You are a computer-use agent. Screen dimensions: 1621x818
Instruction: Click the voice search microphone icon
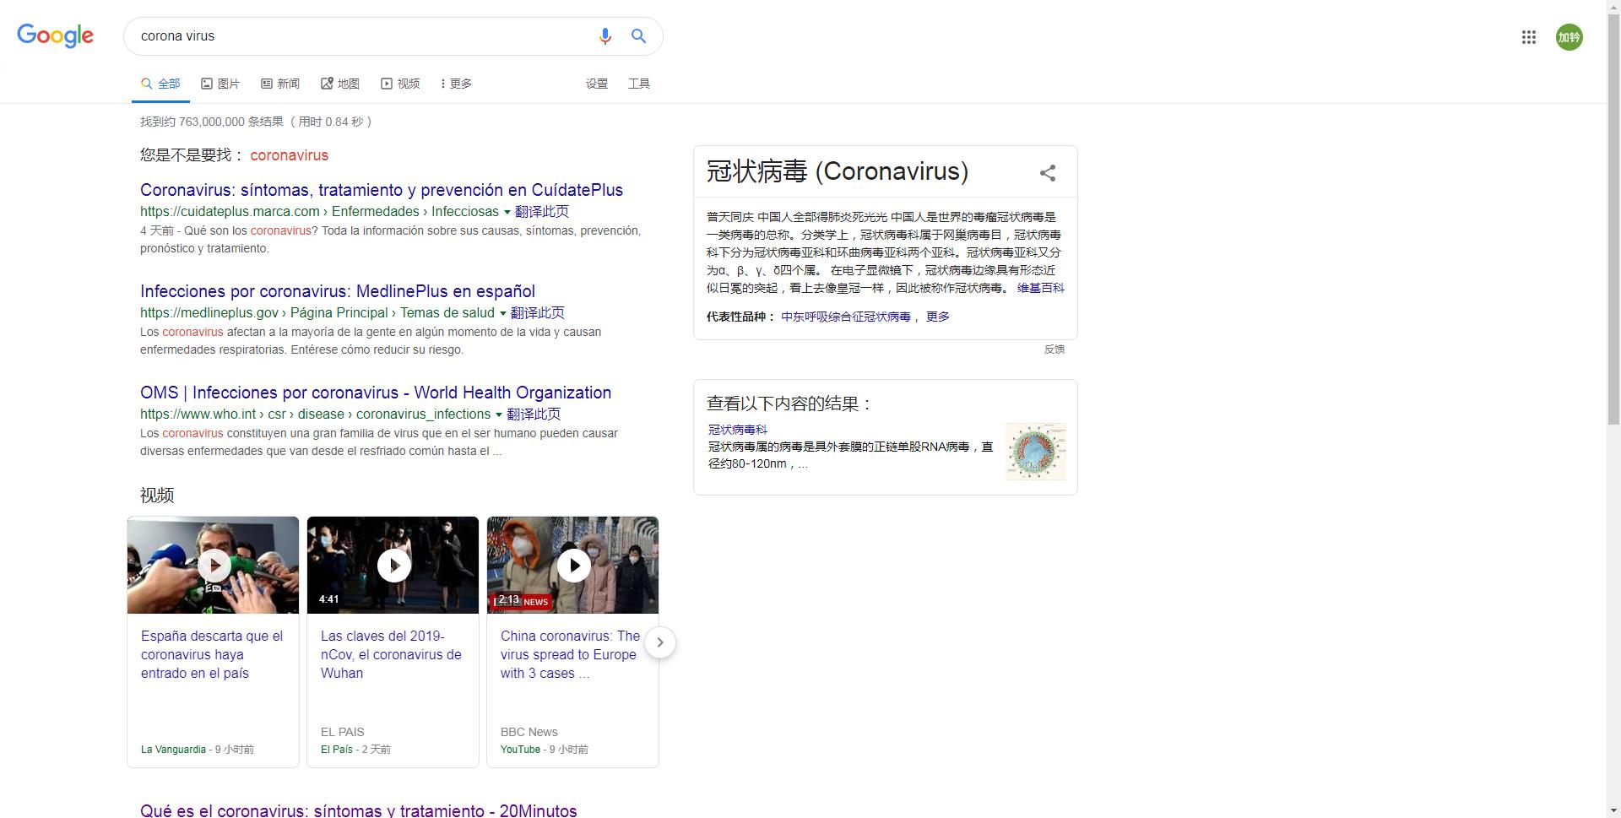pyautogui.click(x=604, y=36)
